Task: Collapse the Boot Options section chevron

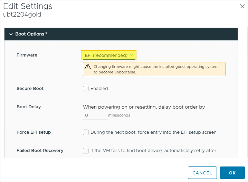Action: (x=11, y=34)
